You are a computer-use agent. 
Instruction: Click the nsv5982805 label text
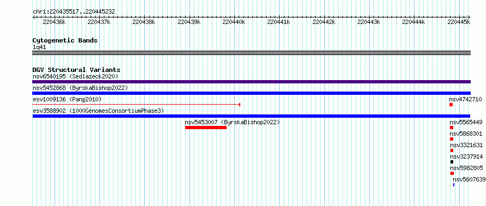[466, 168]
